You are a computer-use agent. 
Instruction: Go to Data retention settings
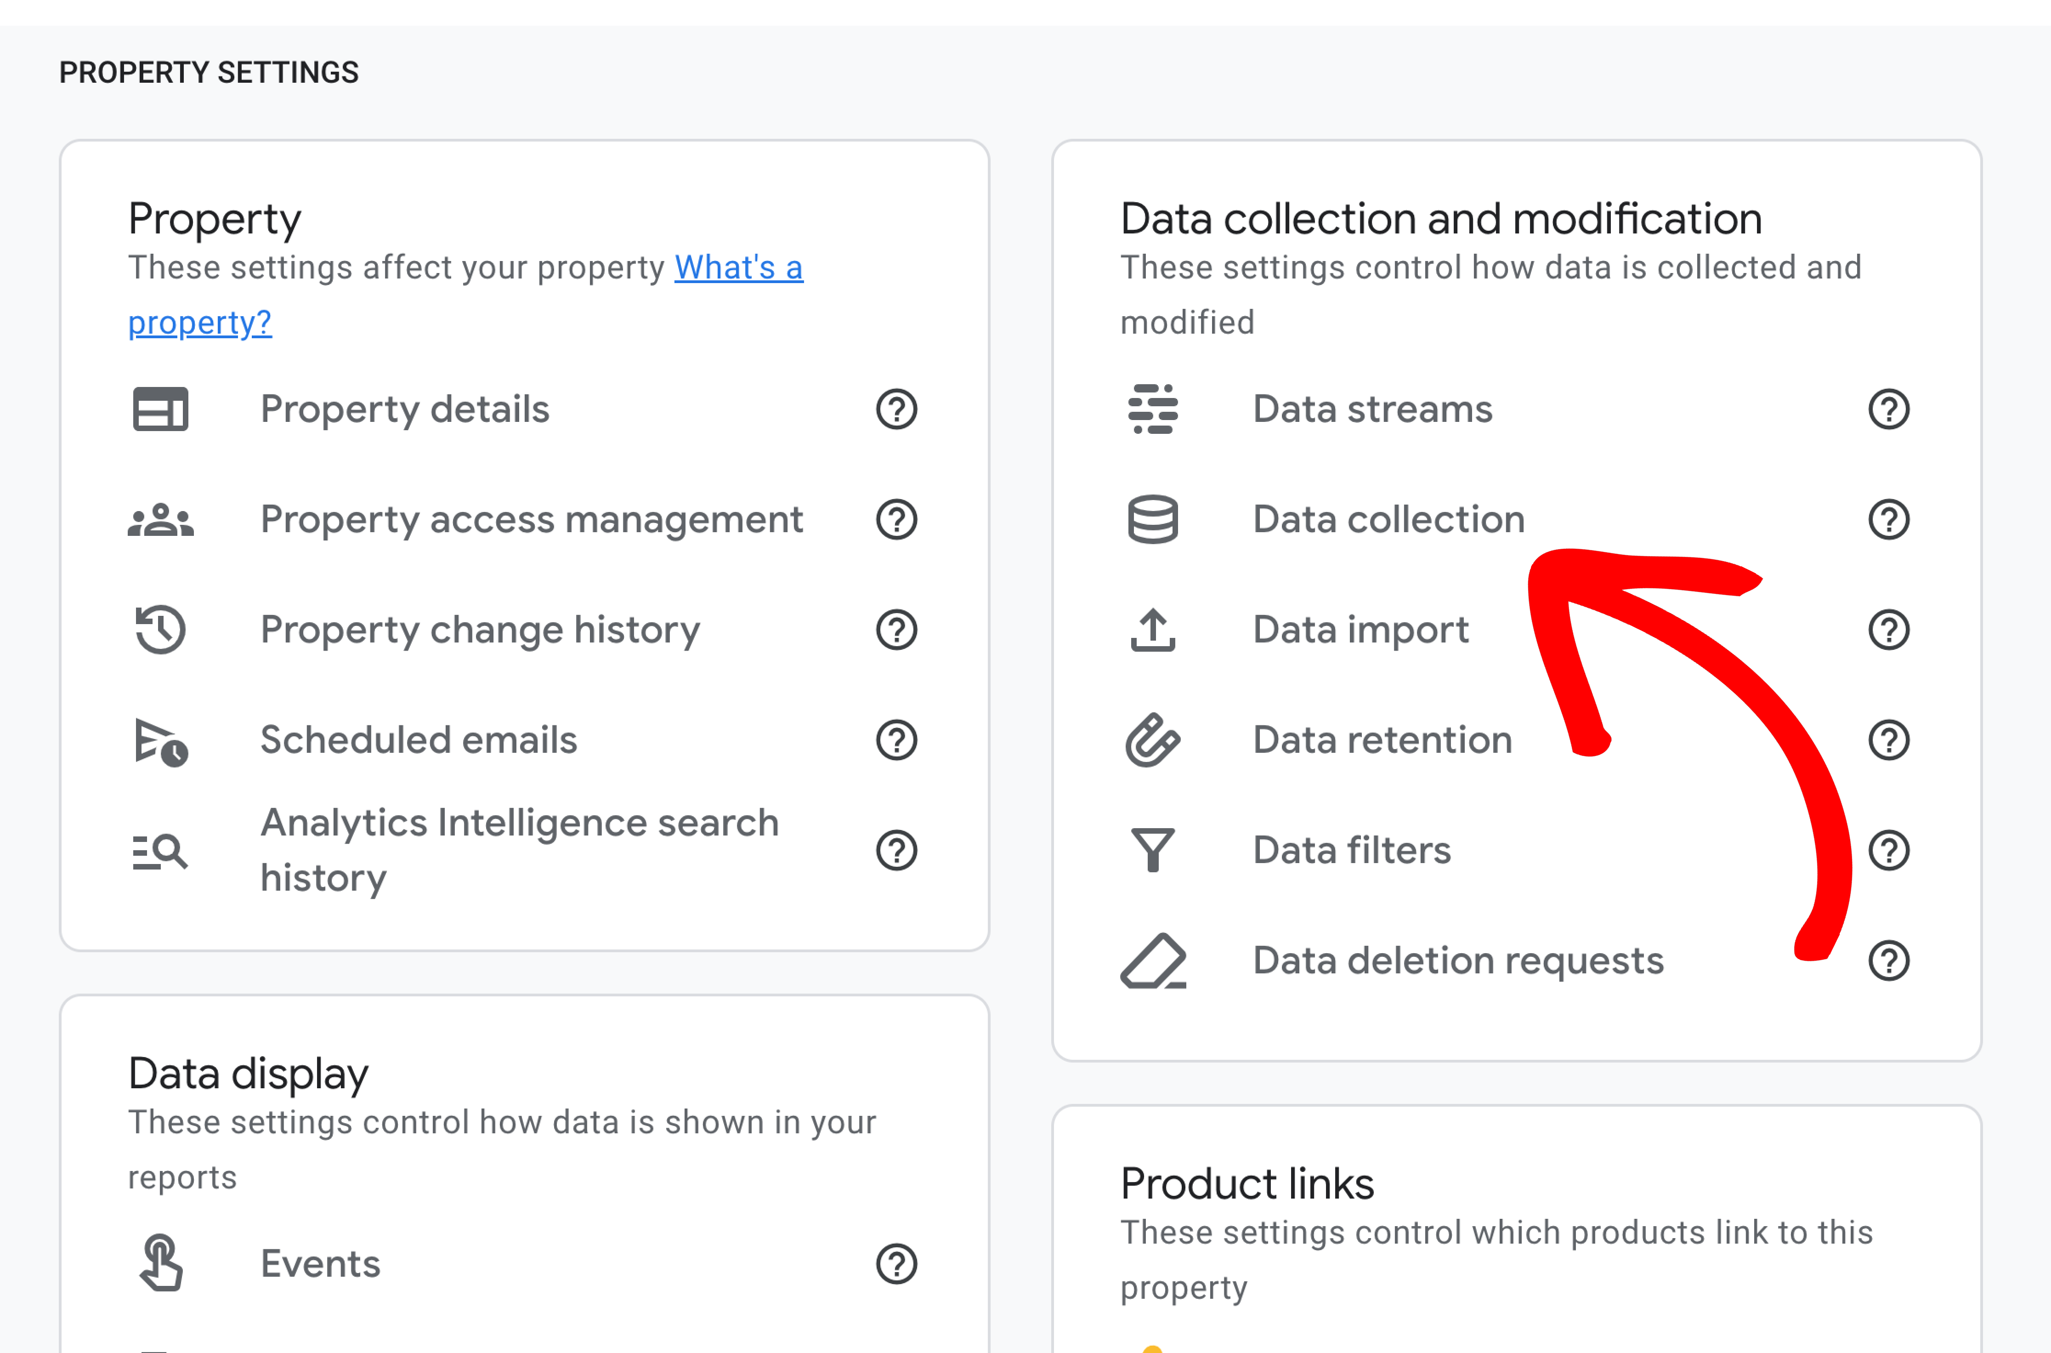pyautogui.click(x=1382, y=740)
